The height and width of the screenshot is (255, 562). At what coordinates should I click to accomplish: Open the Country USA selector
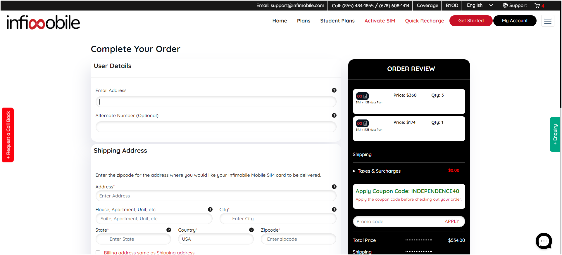[216, 239]
